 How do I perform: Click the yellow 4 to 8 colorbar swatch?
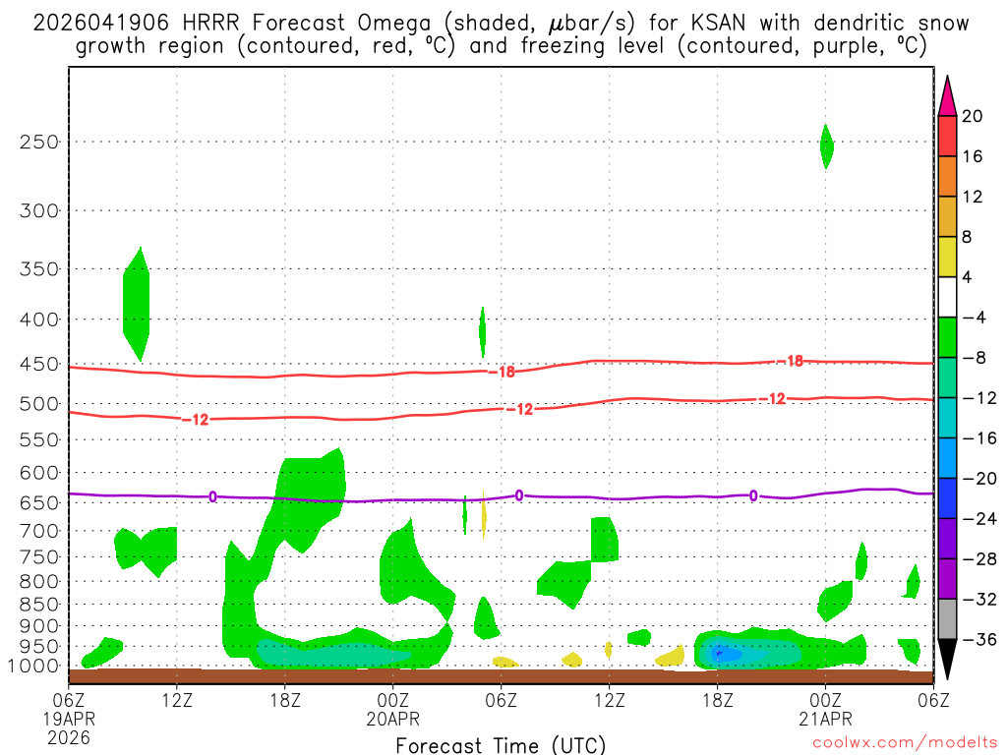pos(947,257)
